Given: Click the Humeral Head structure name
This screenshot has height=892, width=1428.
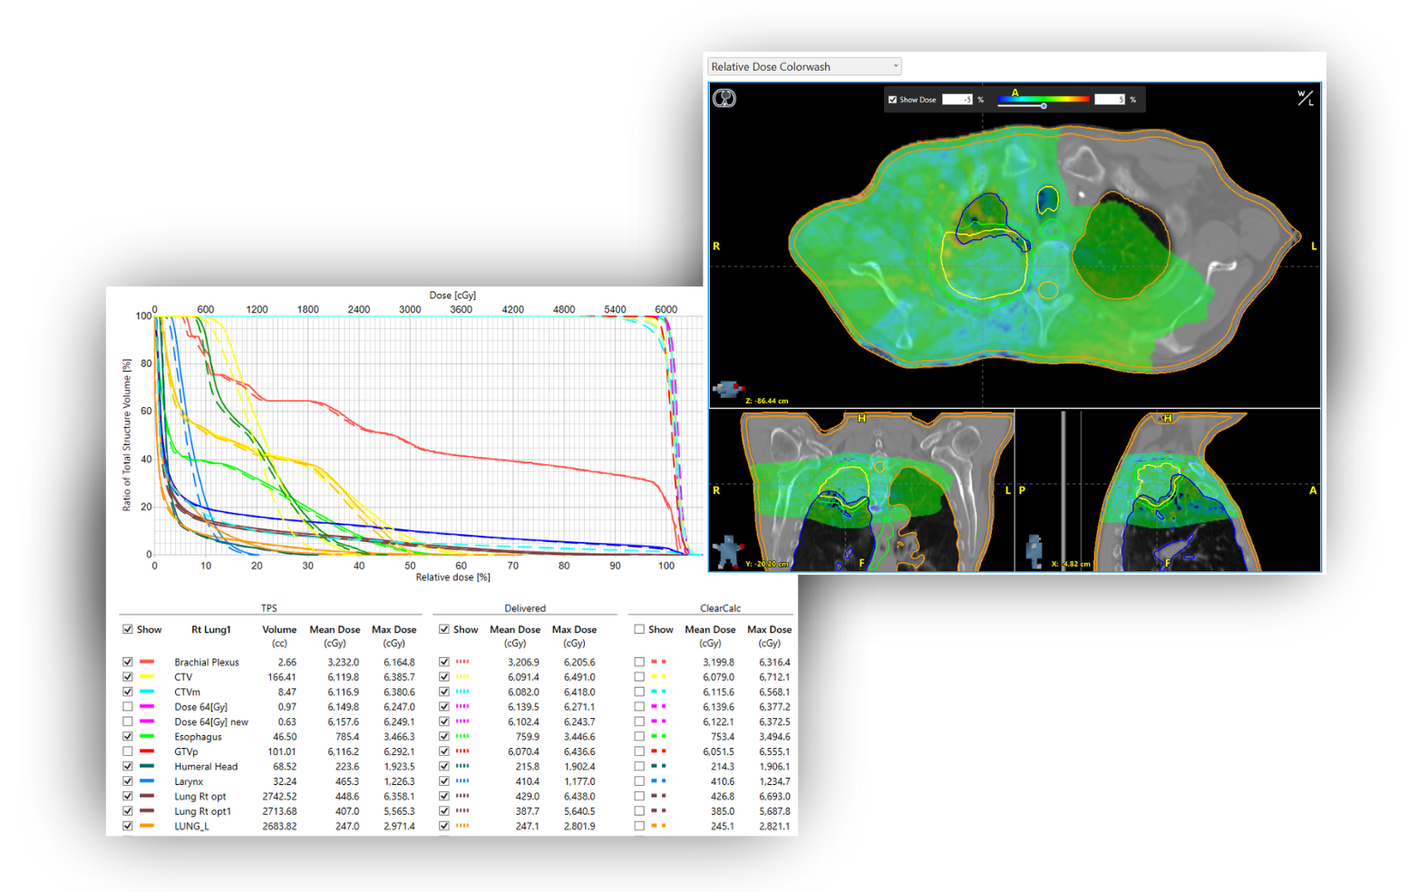Looking at the screenshot, I should point(206,767).
